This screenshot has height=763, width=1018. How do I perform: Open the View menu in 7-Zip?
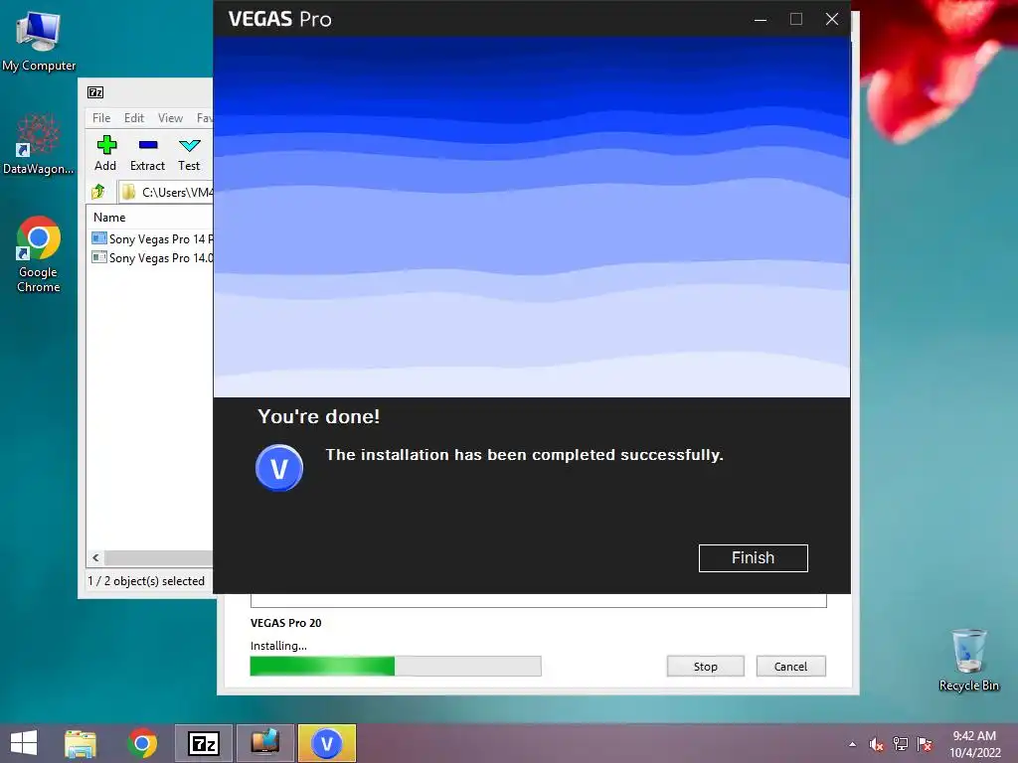(170, 118)
